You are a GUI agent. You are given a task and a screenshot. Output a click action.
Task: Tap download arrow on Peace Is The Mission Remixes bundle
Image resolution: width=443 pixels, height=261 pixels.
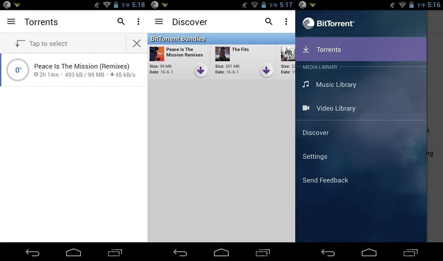pos(200,70)
